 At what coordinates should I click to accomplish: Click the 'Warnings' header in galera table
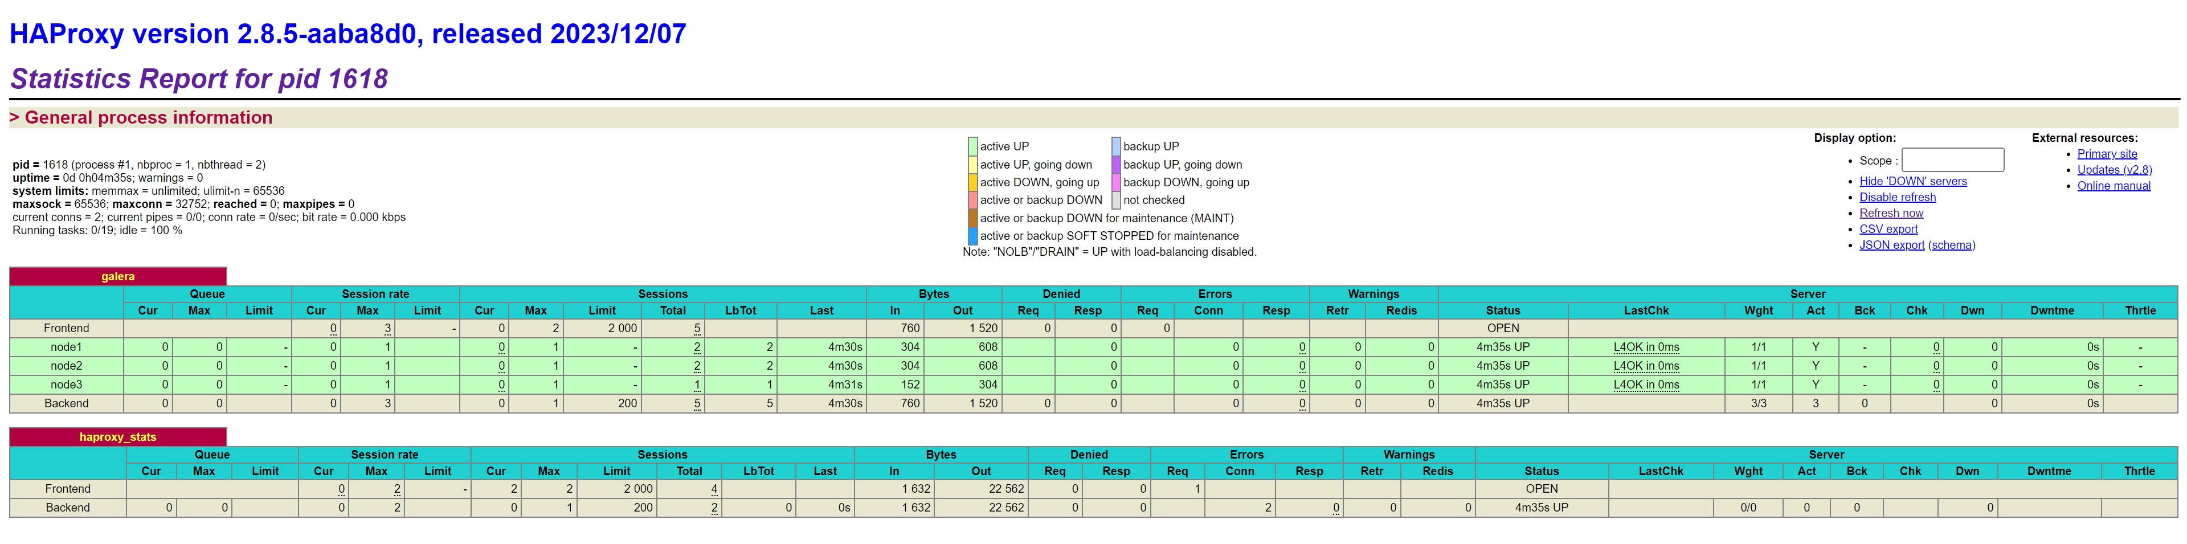tap(1373, 293)
